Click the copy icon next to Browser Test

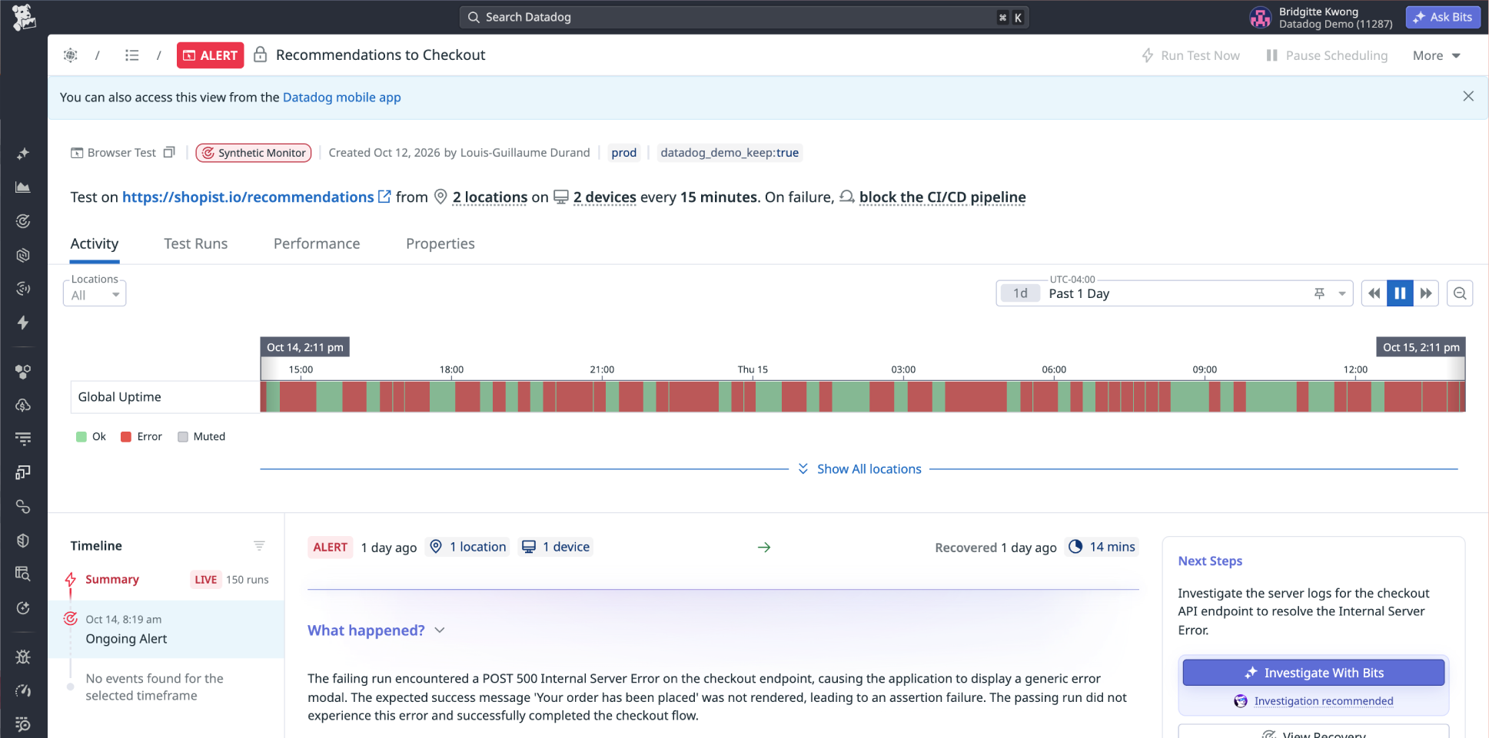(x=169, y=152)
